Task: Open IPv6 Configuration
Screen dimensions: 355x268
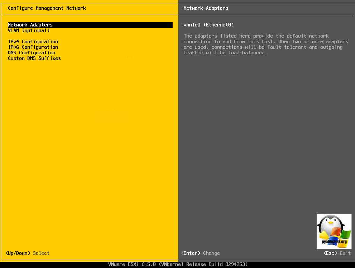Action: point(33,47)
